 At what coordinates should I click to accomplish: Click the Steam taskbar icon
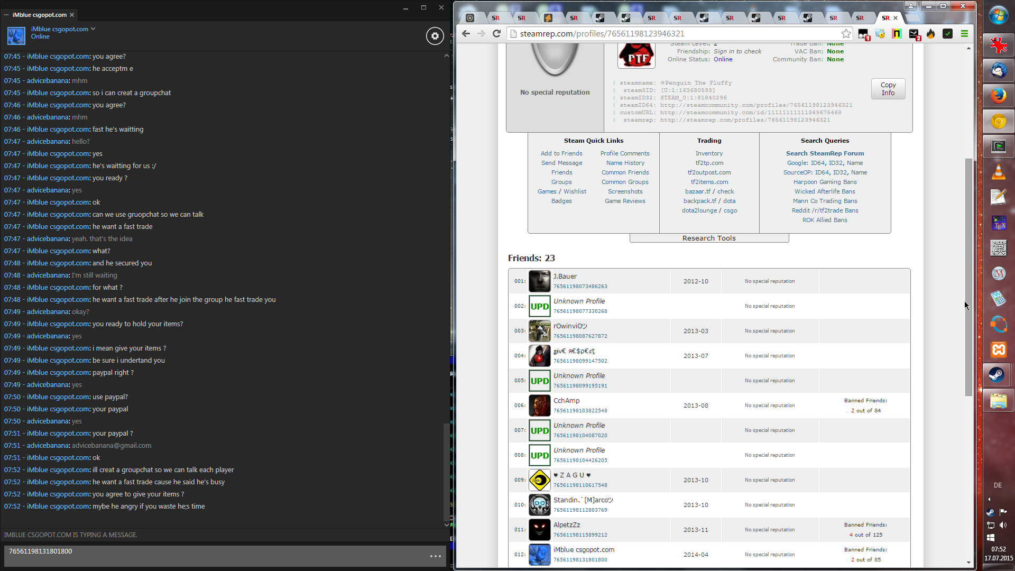tap(998, 375)
